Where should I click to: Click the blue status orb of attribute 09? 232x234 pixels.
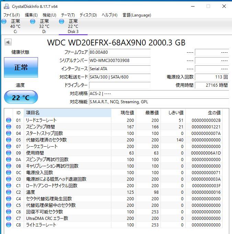9,153
